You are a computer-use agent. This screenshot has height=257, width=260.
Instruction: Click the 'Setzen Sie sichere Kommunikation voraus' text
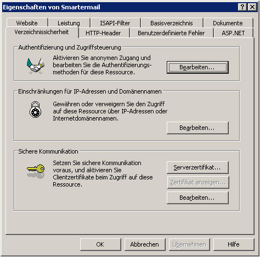coord(103,173)
